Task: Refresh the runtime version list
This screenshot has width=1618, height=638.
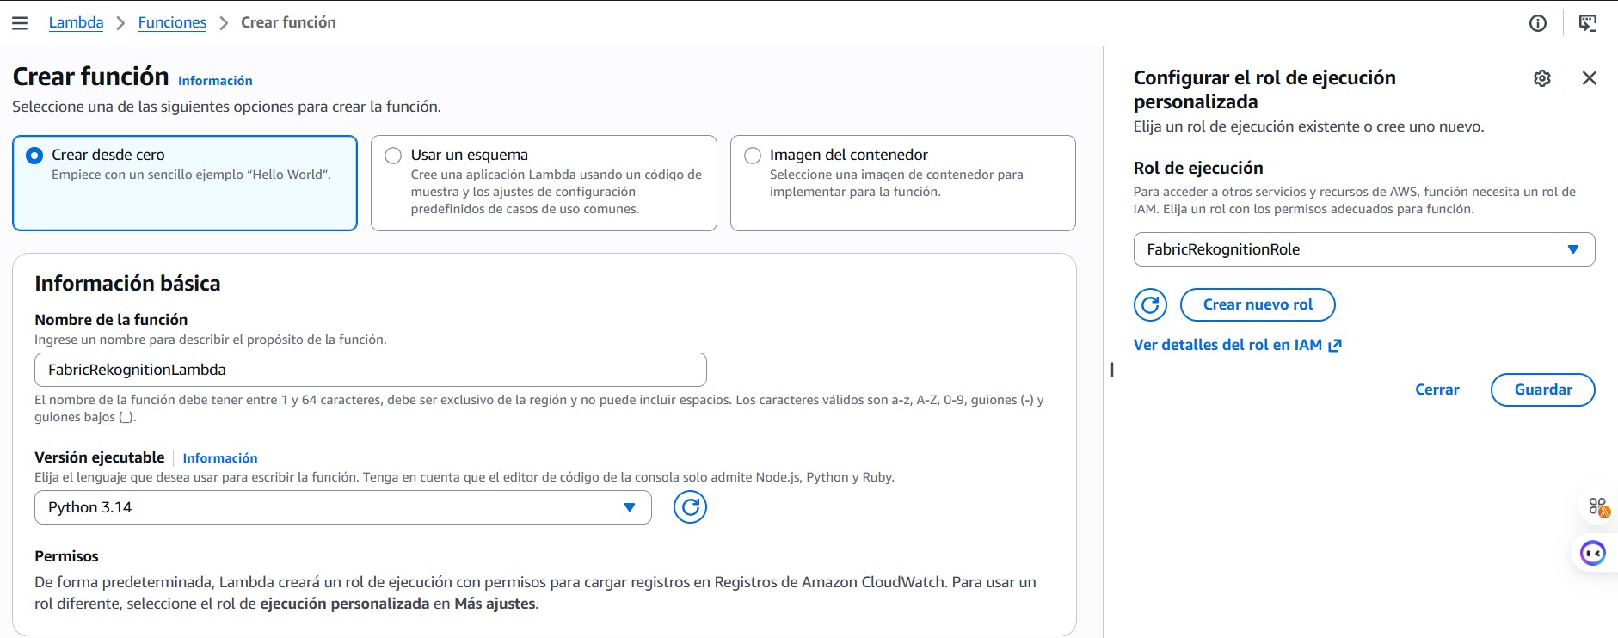Action: 690,507
